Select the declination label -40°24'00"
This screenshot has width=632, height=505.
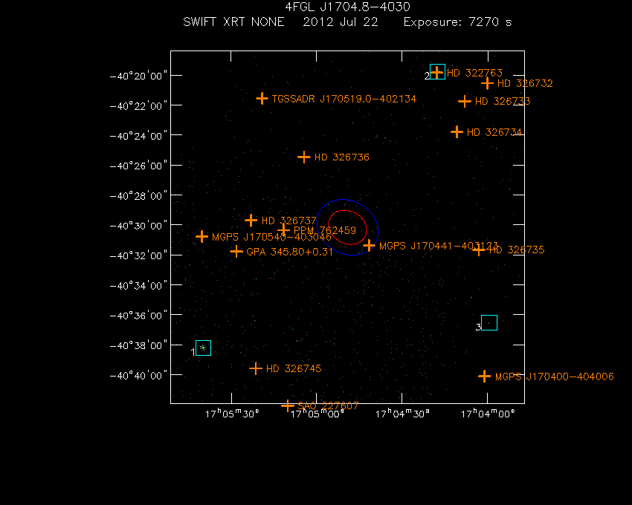click(x=138, y=136)
